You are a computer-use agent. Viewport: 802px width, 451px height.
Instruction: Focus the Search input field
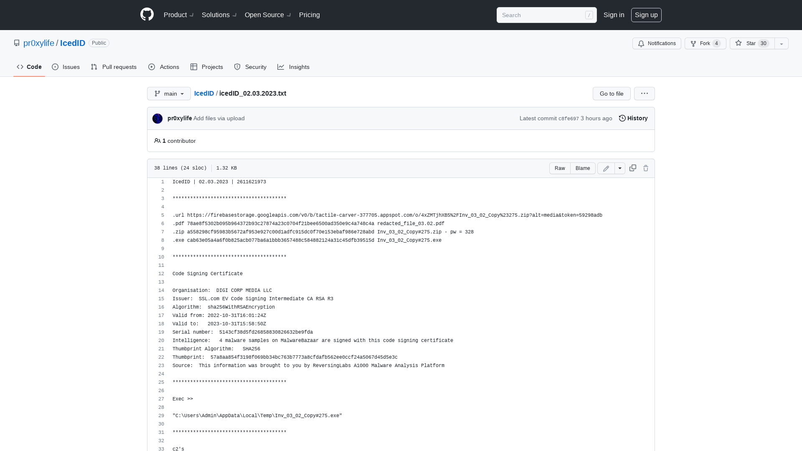tap(546, 15)
